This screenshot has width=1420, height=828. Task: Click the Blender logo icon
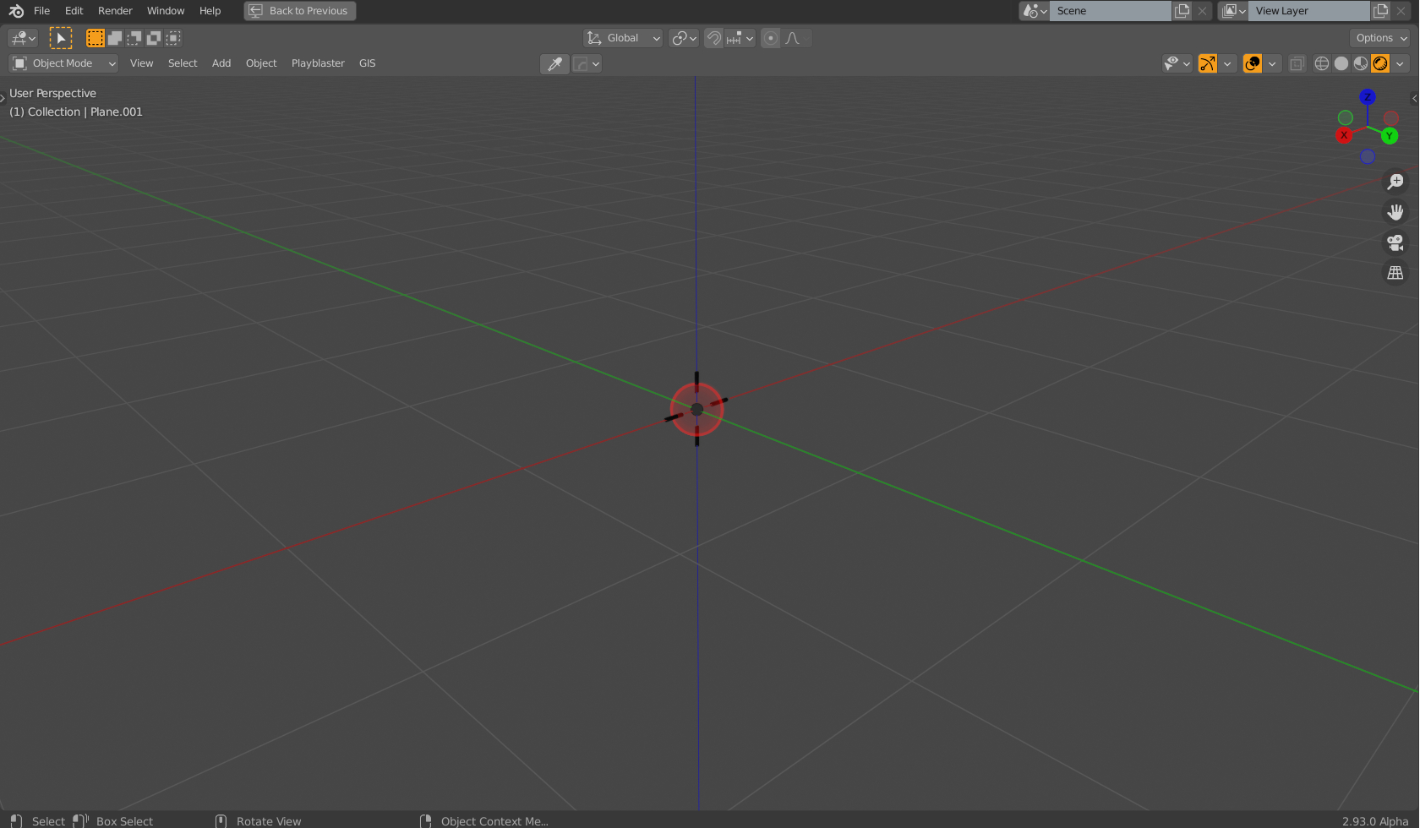click(16, 11)
